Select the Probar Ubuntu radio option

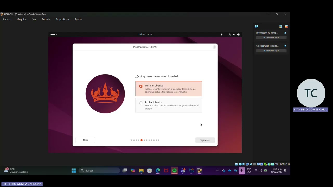141,103
